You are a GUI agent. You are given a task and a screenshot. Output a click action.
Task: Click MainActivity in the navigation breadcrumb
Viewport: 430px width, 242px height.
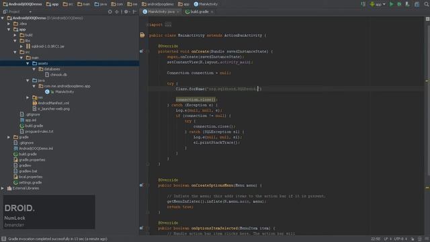206,4
